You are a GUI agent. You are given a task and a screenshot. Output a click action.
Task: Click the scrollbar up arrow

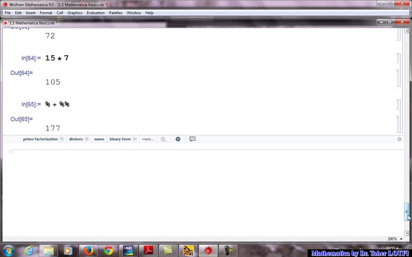click(x=407, y=31)
